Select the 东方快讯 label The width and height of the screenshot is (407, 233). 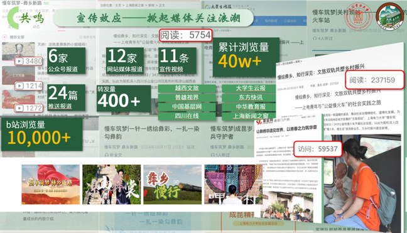point(250,97)
